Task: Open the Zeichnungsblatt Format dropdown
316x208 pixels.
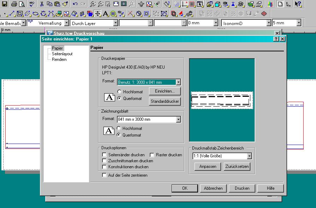Action: (178, 119)
